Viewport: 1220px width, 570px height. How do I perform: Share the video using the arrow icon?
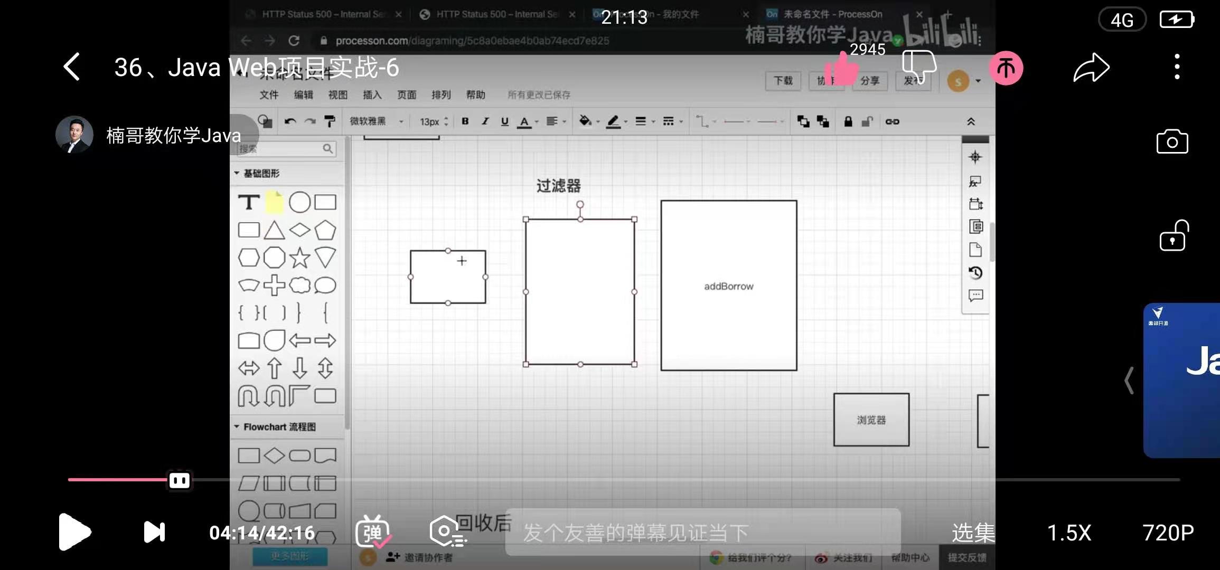pyautogui.click(x=1091, y=68)
